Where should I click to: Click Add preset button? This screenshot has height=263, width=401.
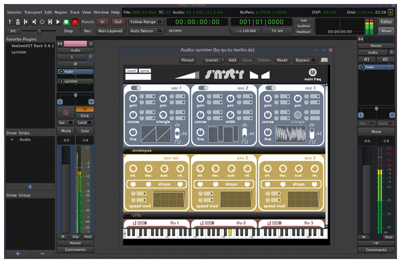coord(232,60)
